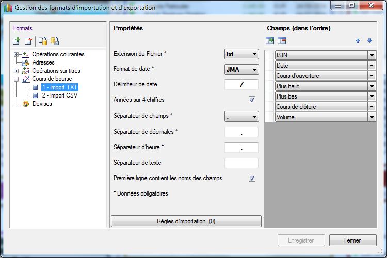Viewport: 387px width, 258px height.
Task: Add a field column in Champs panel
Action: 270,41
